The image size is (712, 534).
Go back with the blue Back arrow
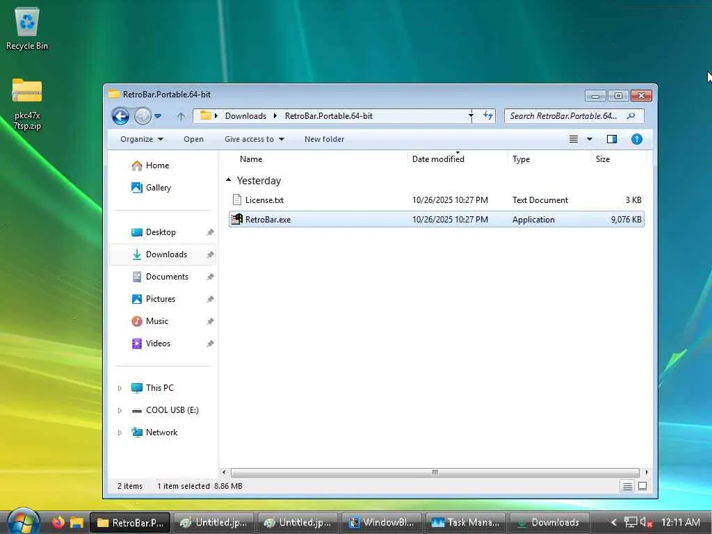point(120,116)
